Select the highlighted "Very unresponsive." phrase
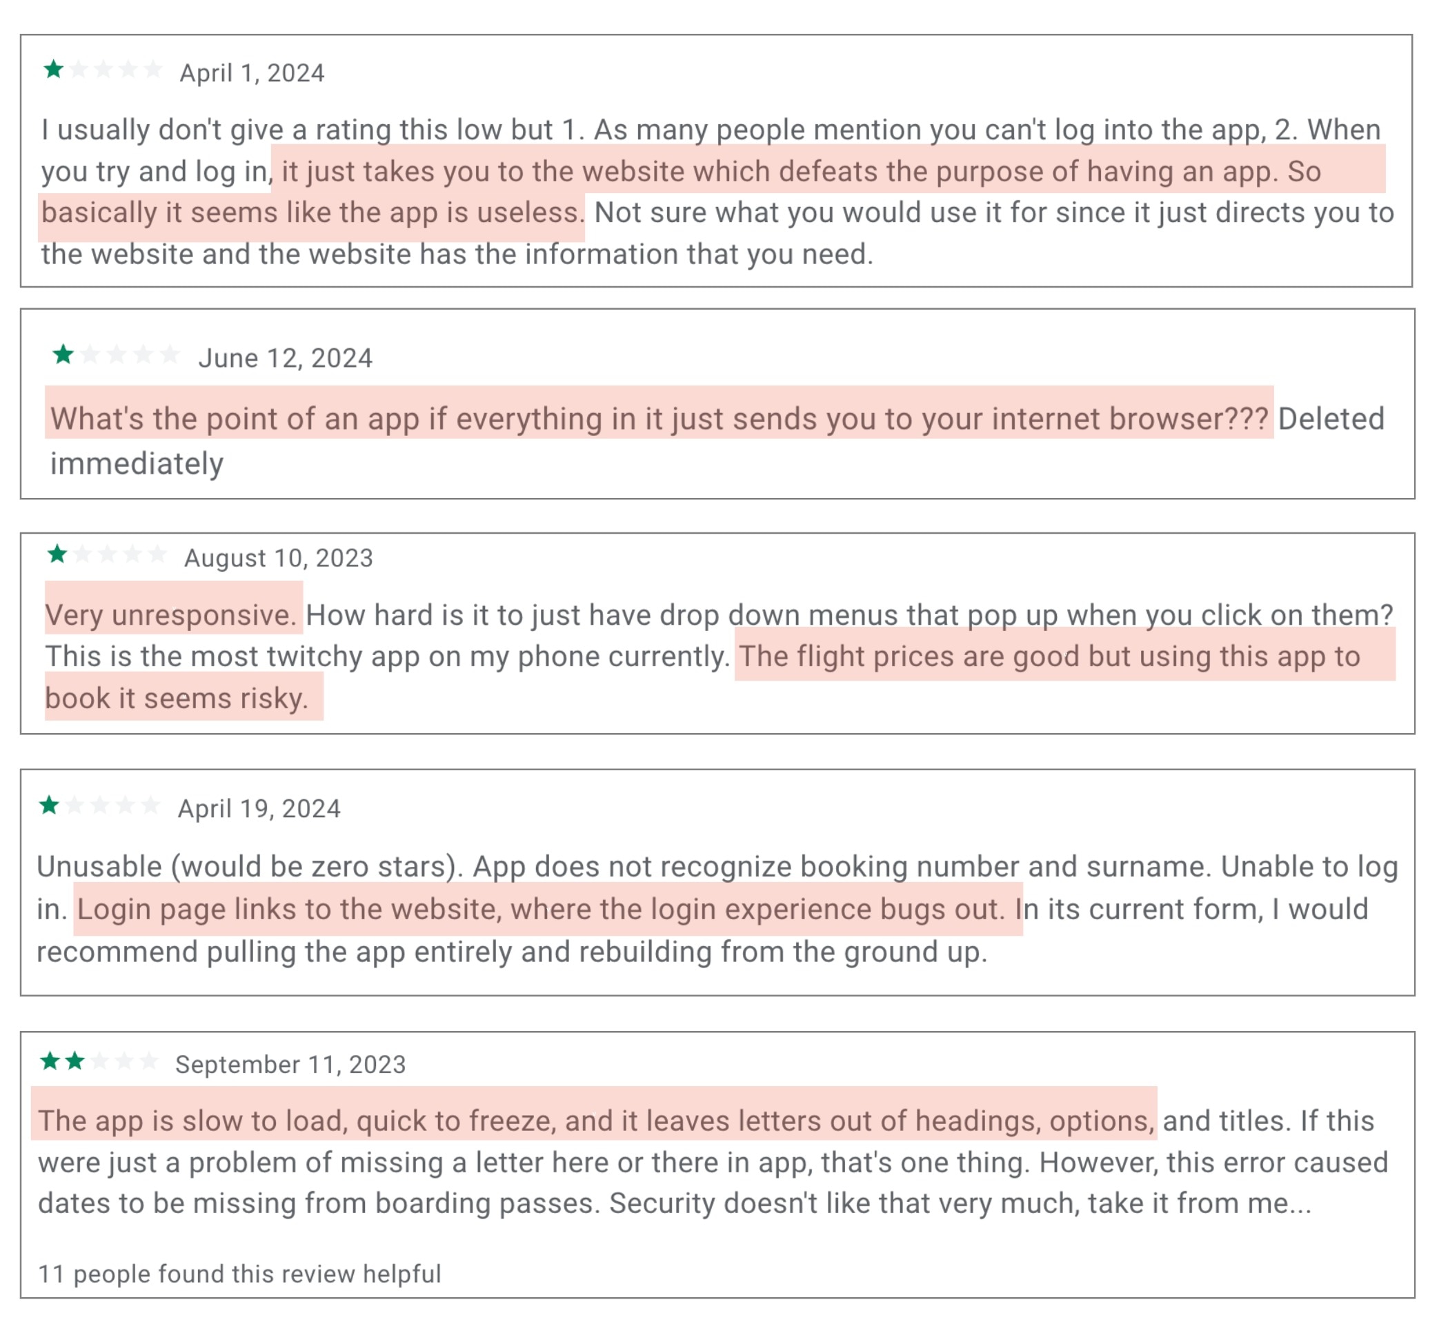Screen dimensions: 1439x1322 tap(172, 615)
